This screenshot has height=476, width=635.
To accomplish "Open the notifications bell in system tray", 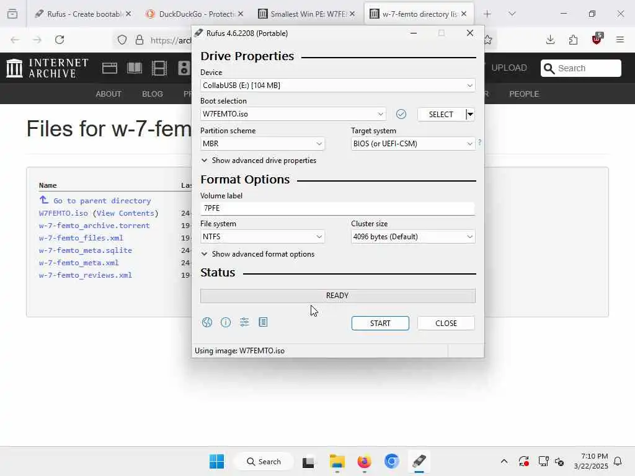I will coord(618,461).
